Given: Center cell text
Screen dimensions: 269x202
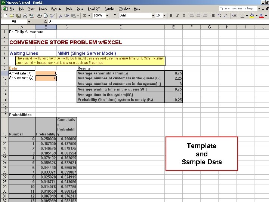Looking at the screenshot, I should click(x=198, y=16).
